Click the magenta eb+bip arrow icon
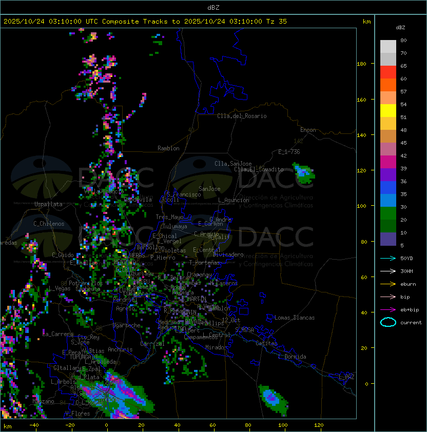The width and height of the screenshot is (427, 432). [x=388, y=310]
